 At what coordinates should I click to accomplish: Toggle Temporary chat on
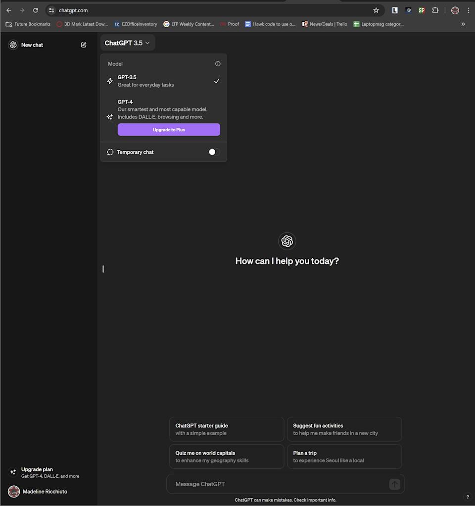(x=213, y=152)
